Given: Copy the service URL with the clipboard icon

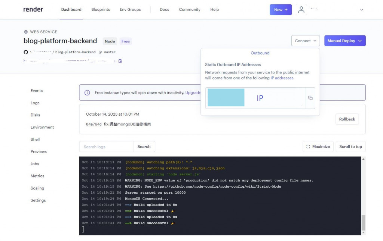Looking at the screenshot, I should 120,61.
